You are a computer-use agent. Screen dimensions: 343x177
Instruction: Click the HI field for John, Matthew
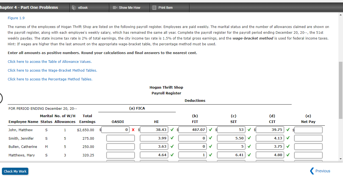point(154,130)
